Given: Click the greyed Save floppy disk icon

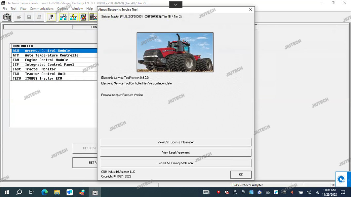Looking at the screenshot, I should coord(29,17).
